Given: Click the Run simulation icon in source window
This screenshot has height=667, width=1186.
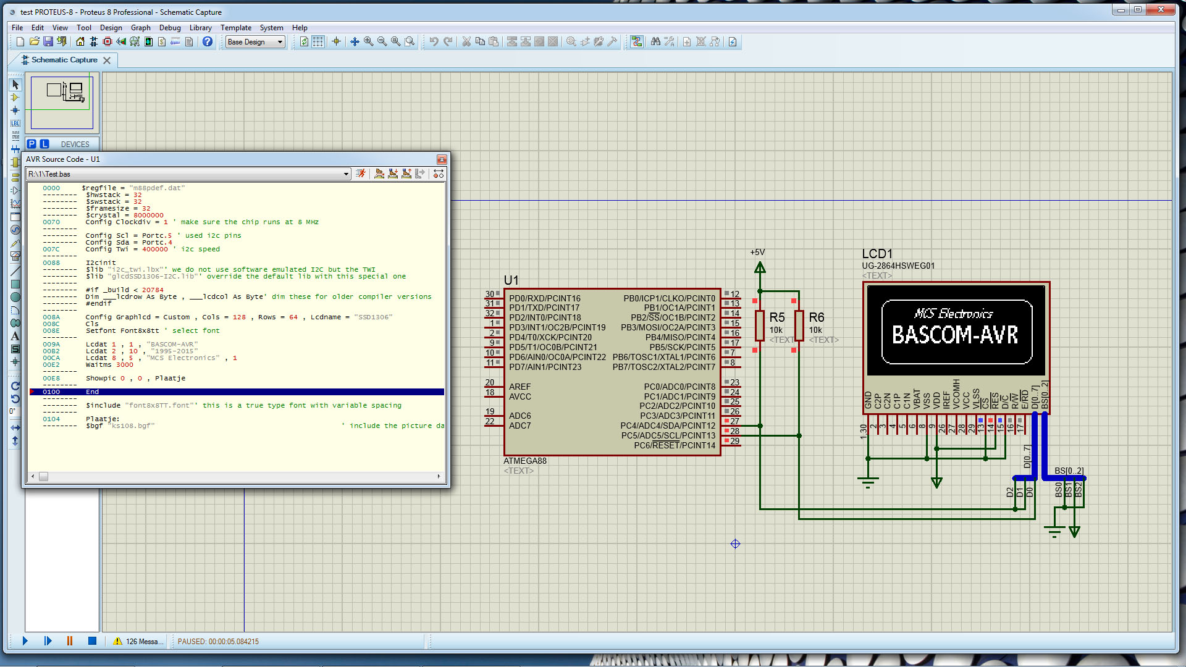Looking at the screenshot, I should tap(361, 174).
